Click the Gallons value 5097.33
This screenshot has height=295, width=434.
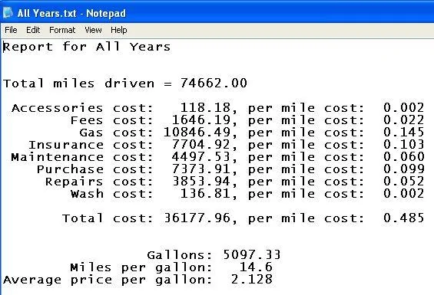pyautogui.click(x=252, y=254)
